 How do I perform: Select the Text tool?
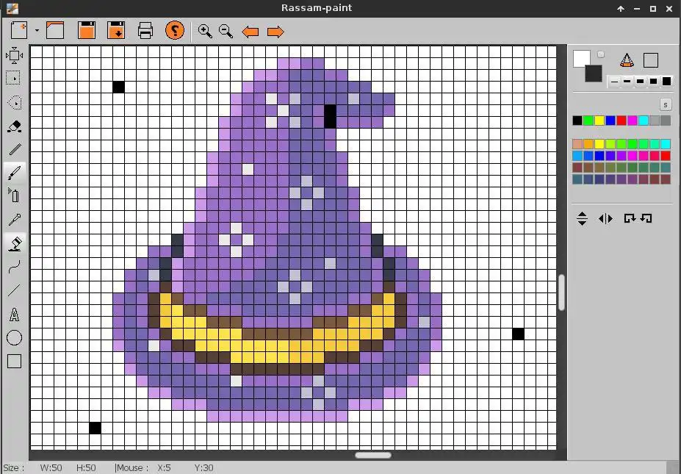15,314
